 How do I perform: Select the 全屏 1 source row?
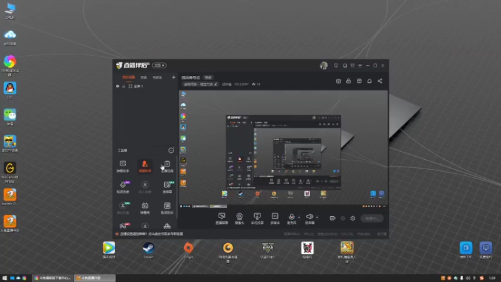145,86
